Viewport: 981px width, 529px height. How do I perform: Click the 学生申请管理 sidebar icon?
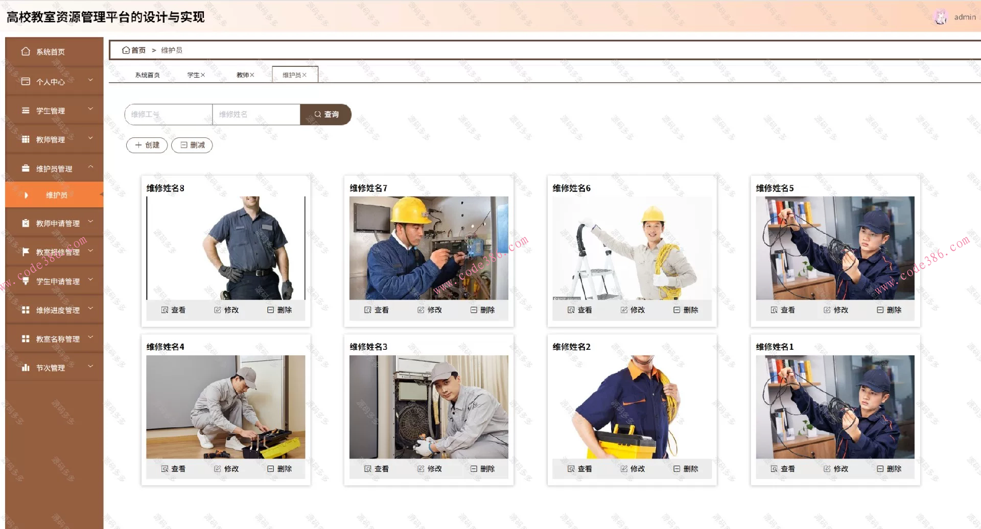(26, 281)
